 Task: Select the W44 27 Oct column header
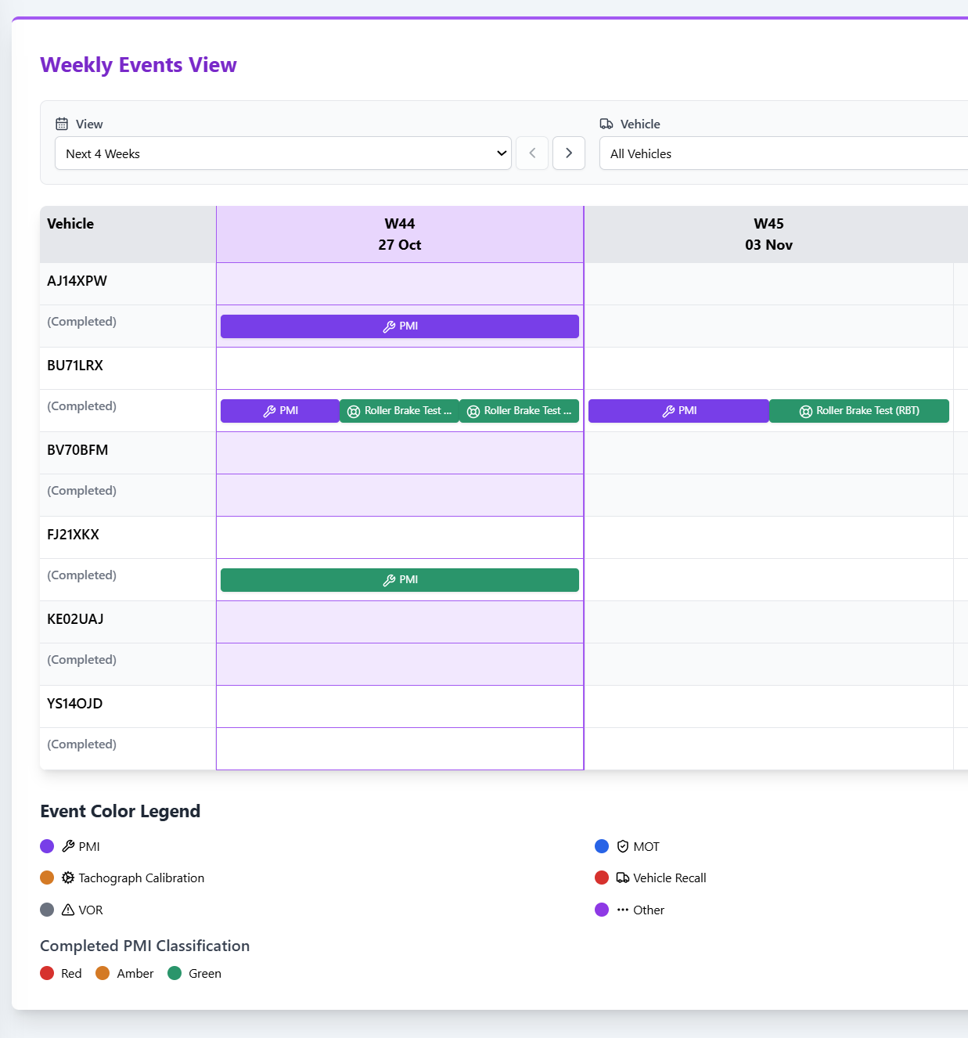(x=400, y=234)
